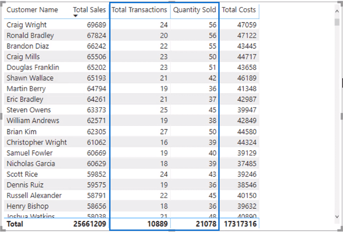Click the Total Sales header label
This screenshot has height=235, width=343.
(89, 10)
